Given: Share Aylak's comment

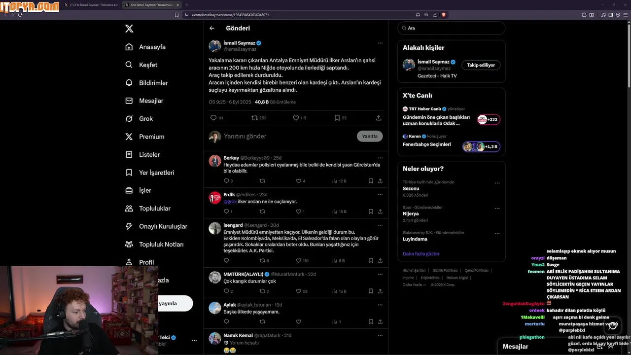Looking at the screenshot, I should click(x=380, y=321).
